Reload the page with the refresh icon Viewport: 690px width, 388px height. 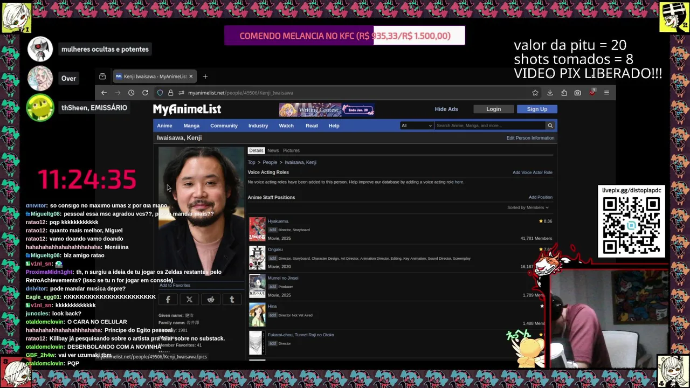click(x=145, y=93)
